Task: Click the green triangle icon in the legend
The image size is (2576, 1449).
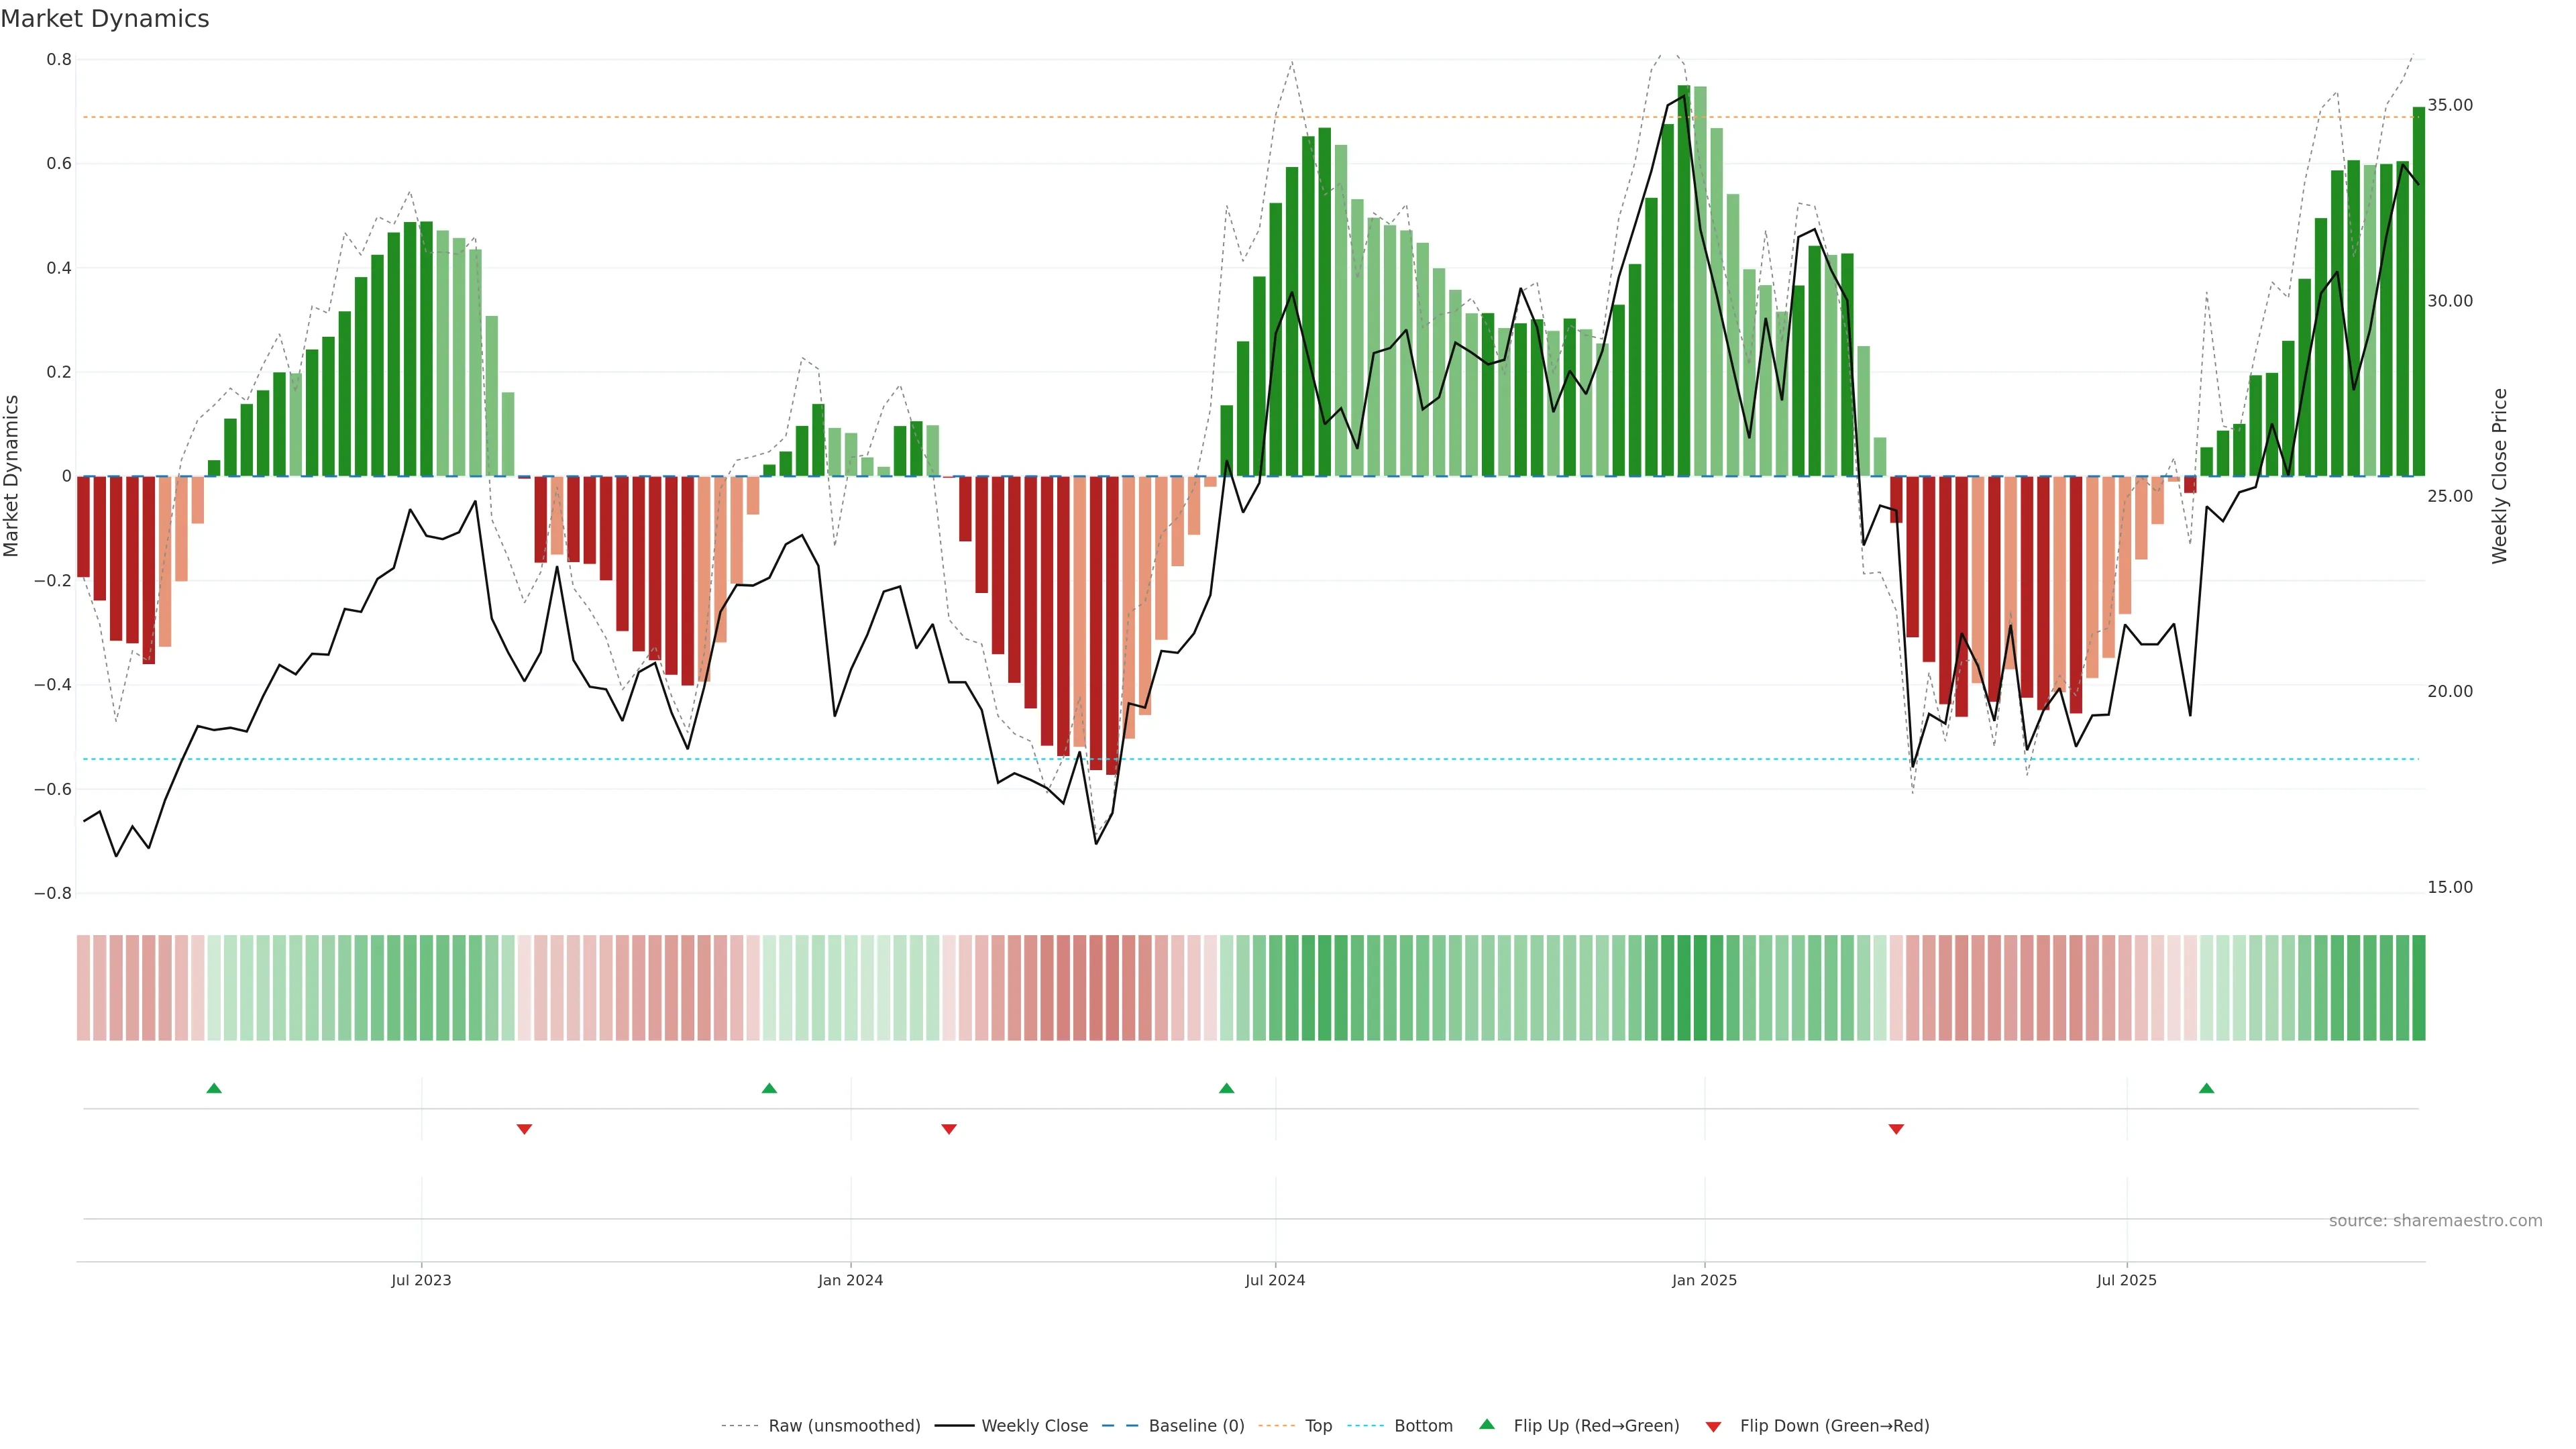Action: click(1487, 1425)
